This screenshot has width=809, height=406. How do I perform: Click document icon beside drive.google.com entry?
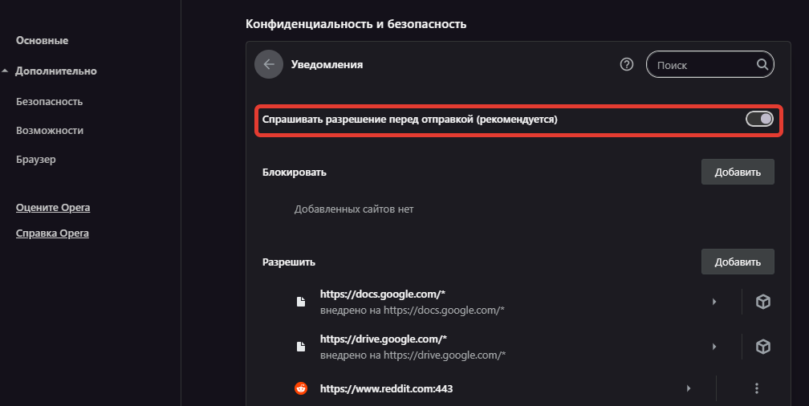click(301, 347)
